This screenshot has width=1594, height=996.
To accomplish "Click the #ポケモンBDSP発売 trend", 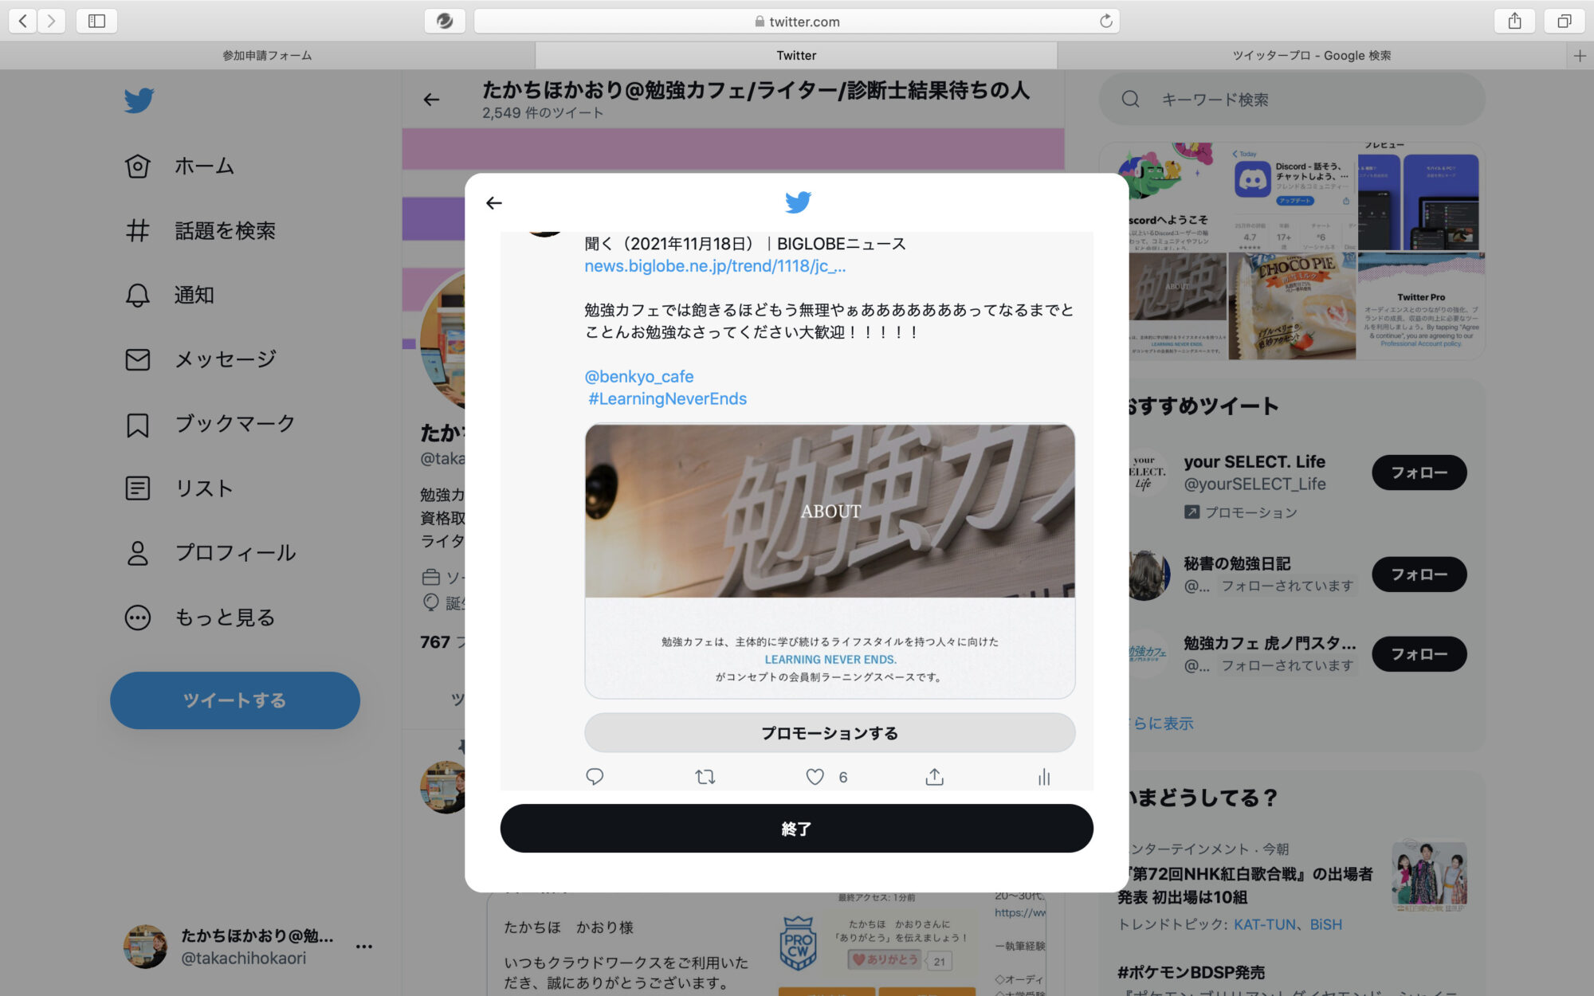I will click(1191, 972).
